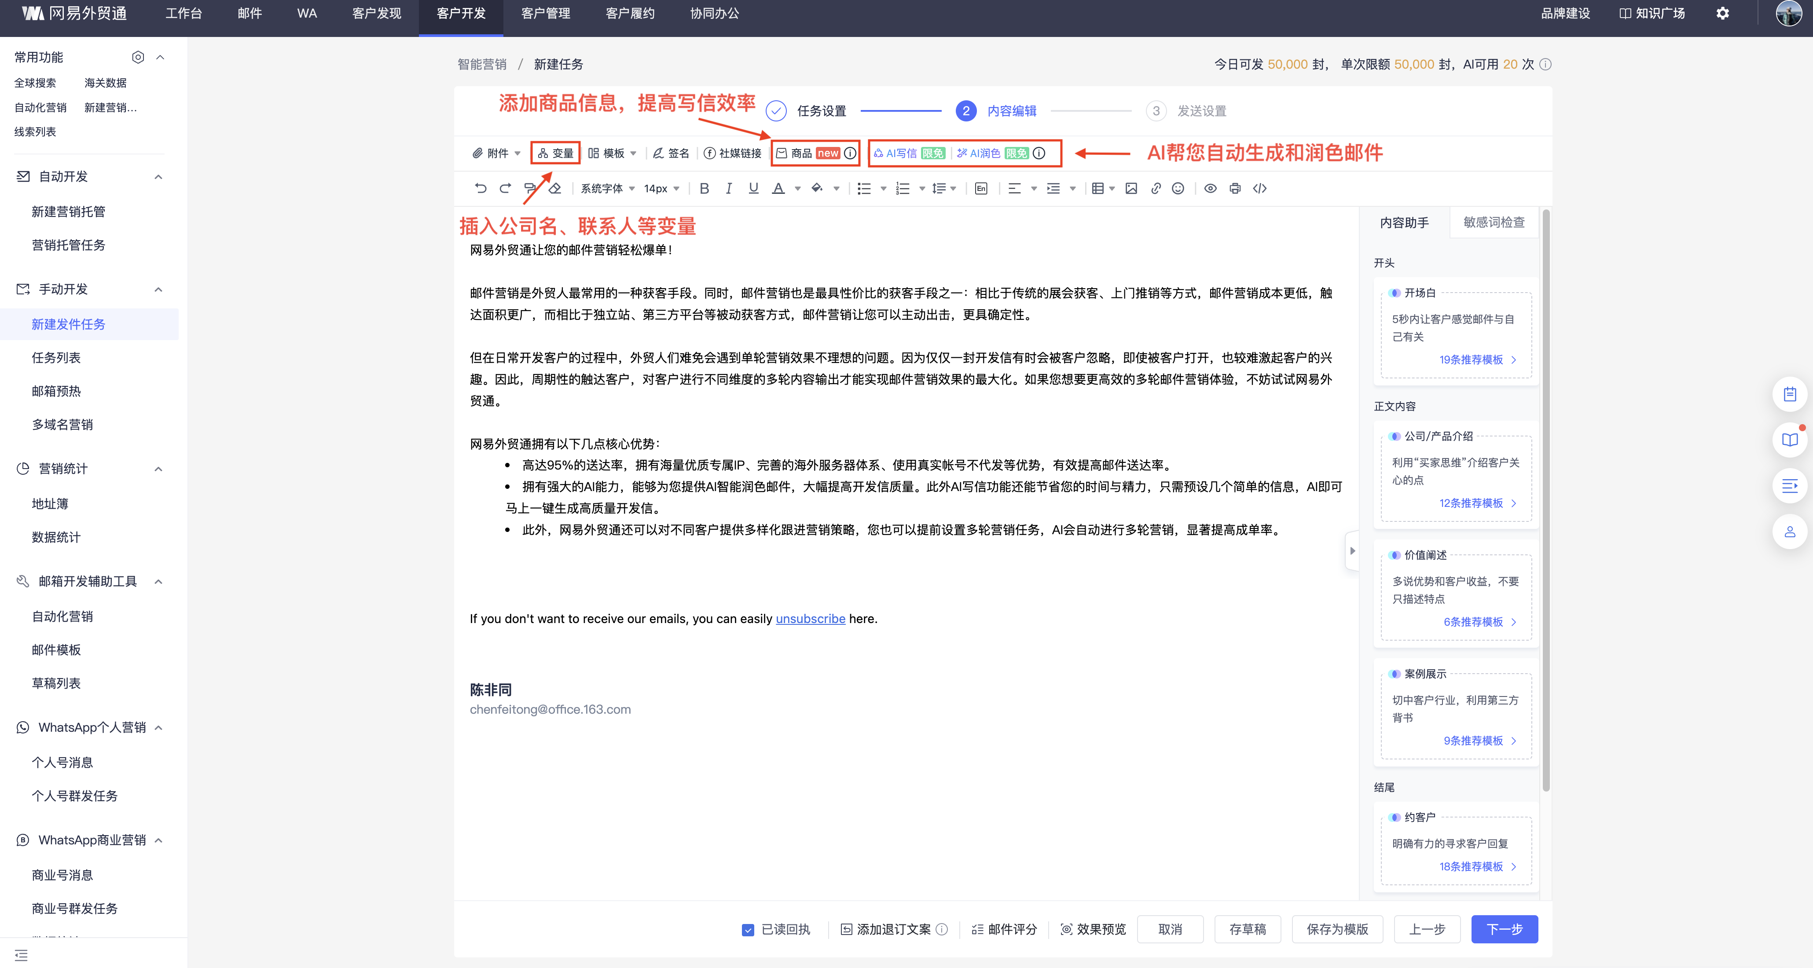Click the clear formatting eraser icon
Screen dimensions: 1813x968
[554, 188]
